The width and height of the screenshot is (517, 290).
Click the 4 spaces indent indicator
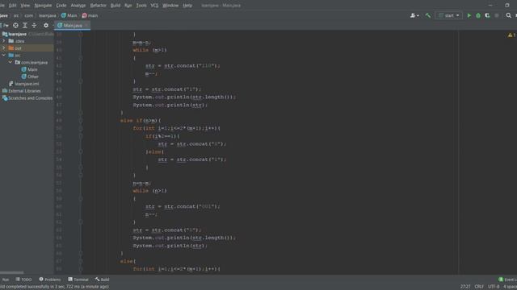pyautogui.click(x=510, y=287)
